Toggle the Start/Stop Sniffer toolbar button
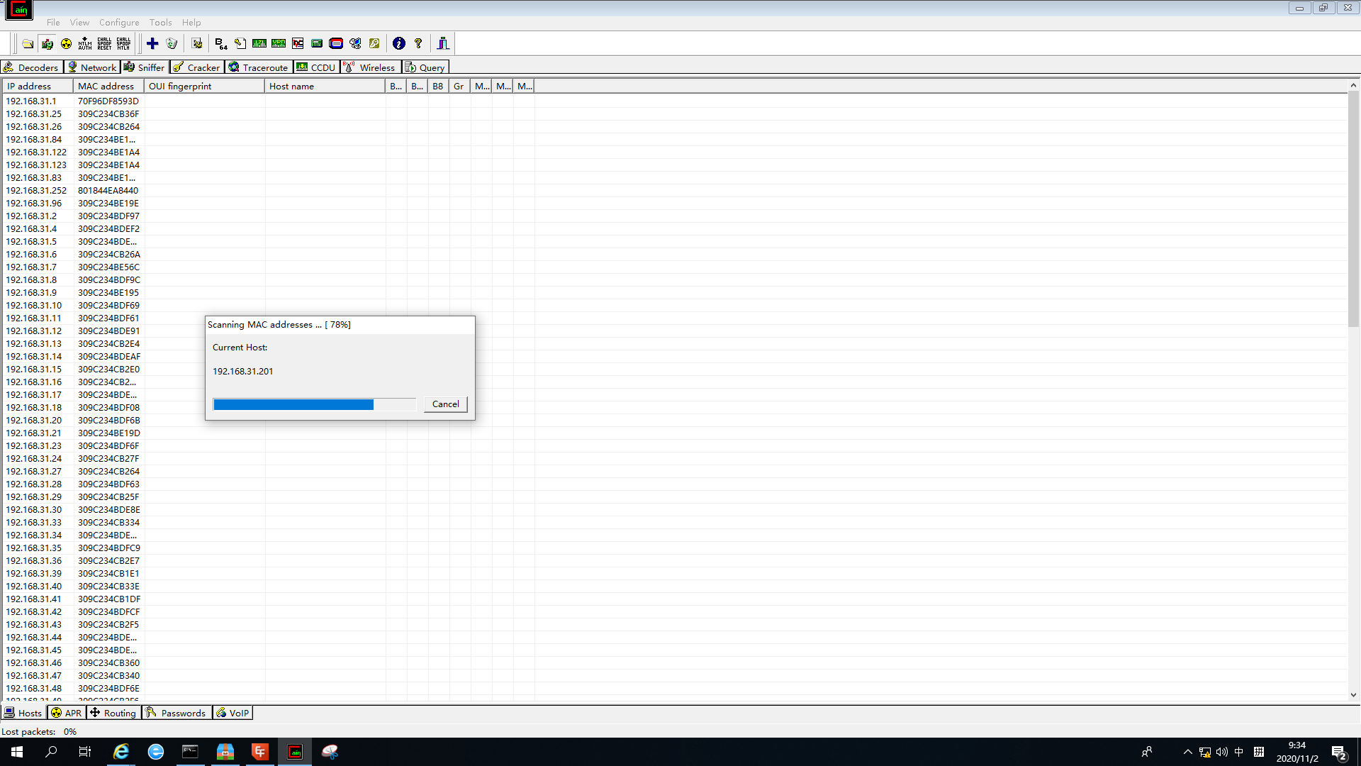Screen dimensions: 1361x766 point(47,44)
